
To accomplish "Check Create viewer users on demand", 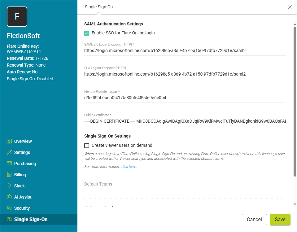I will coord(87,146).
